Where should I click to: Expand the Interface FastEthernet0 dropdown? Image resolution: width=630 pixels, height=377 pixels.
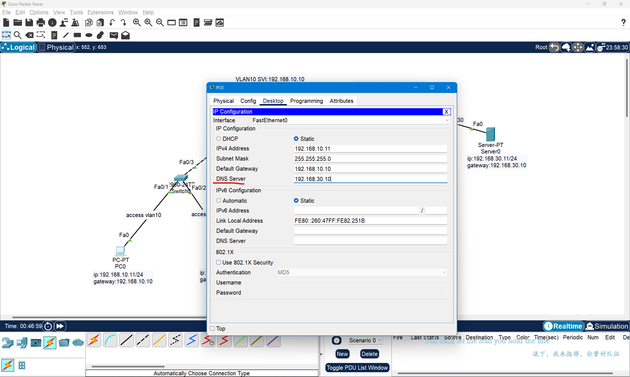(351, 120)
